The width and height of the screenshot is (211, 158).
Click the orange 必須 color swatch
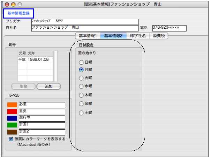[x=12, y=105]
